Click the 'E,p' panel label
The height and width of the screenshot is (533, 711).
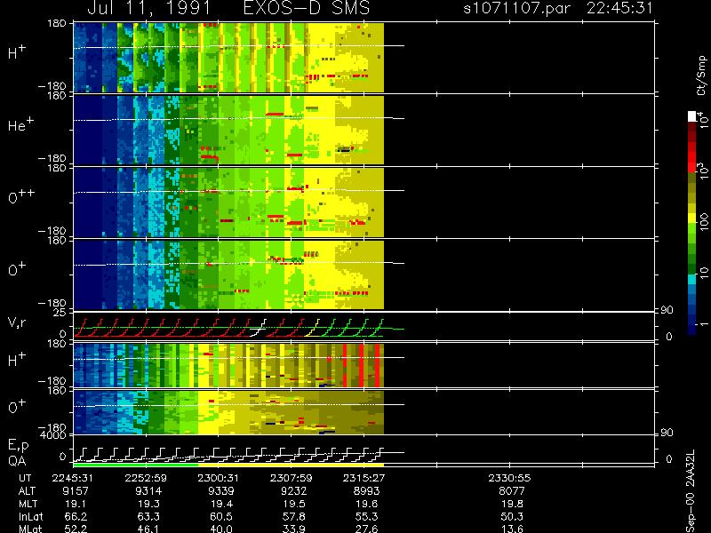coord(18,446)
